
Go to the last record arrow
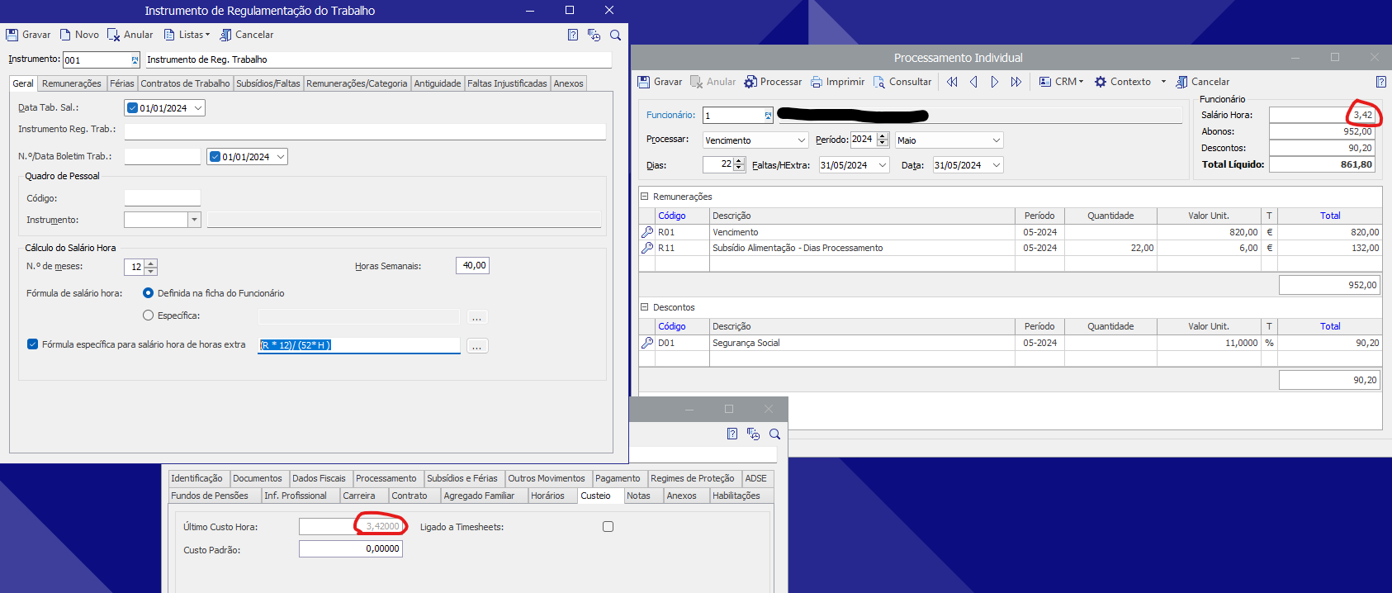(1016, 82)
